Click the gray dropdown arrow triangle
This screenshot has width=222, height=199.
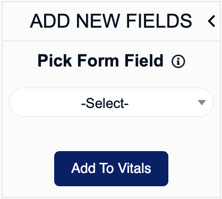[x=202, y=102]
